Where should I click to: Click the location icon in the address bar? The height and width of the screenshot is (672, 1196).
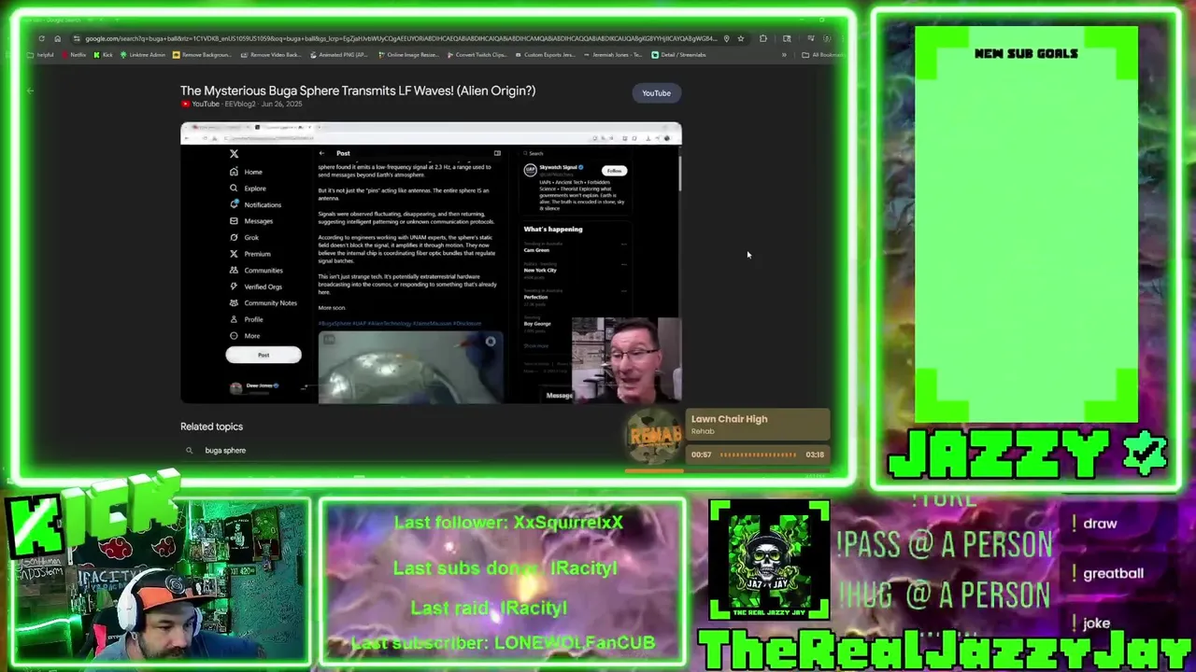pos(727,38)
